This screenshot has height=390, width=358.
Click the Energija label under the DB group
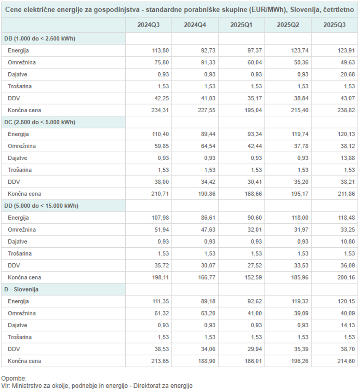click(18, 50)
